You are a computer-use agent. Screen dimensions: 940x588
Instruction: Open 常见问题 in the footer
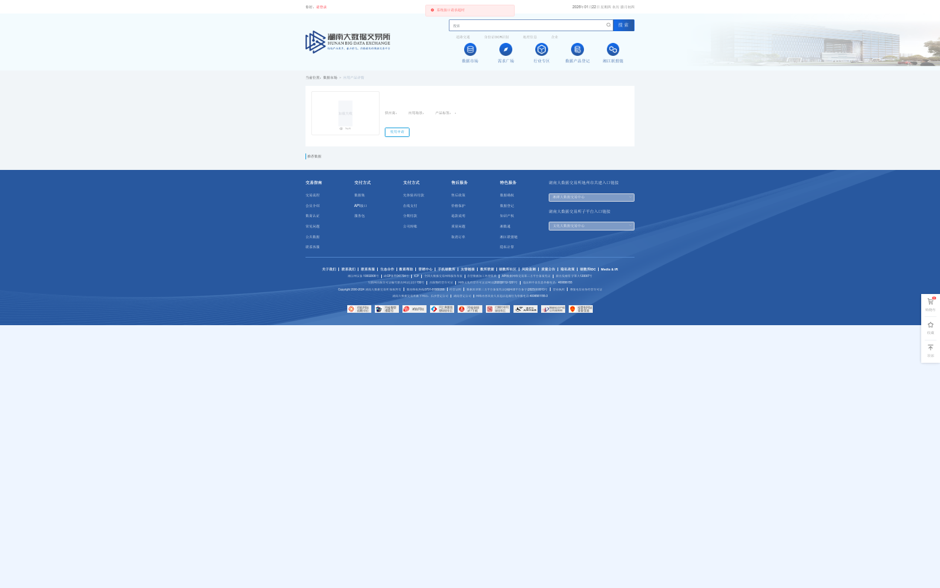tap(313, 226)
